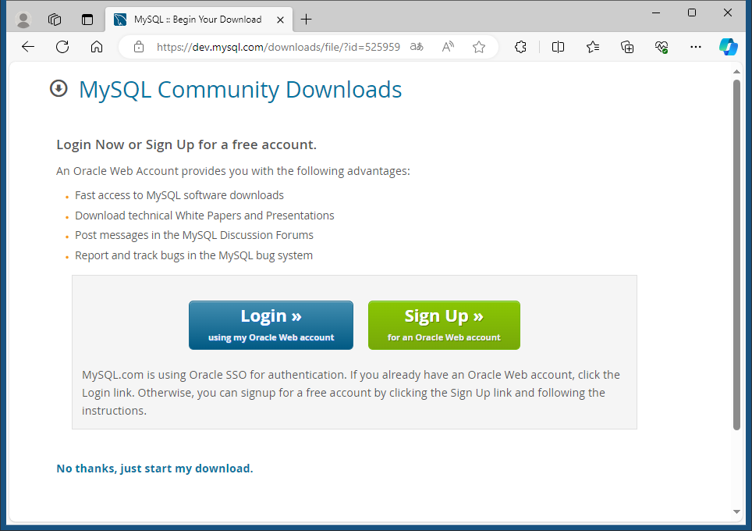Click the scrollbar up arrow
752x531 pixels.
736,72
